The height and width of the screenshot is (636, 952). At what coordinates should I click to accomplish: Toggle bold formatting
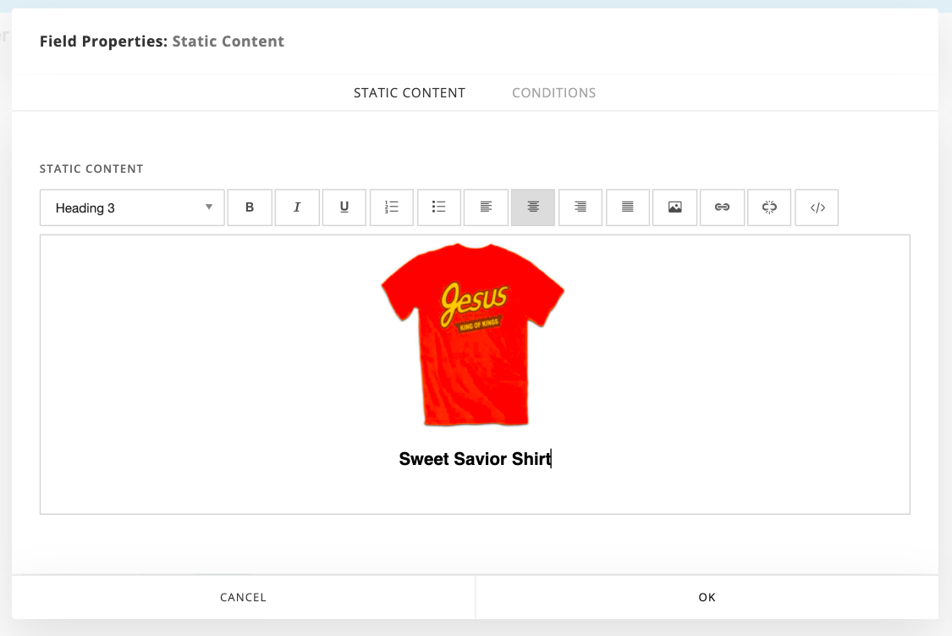click(x=250, y=207)
